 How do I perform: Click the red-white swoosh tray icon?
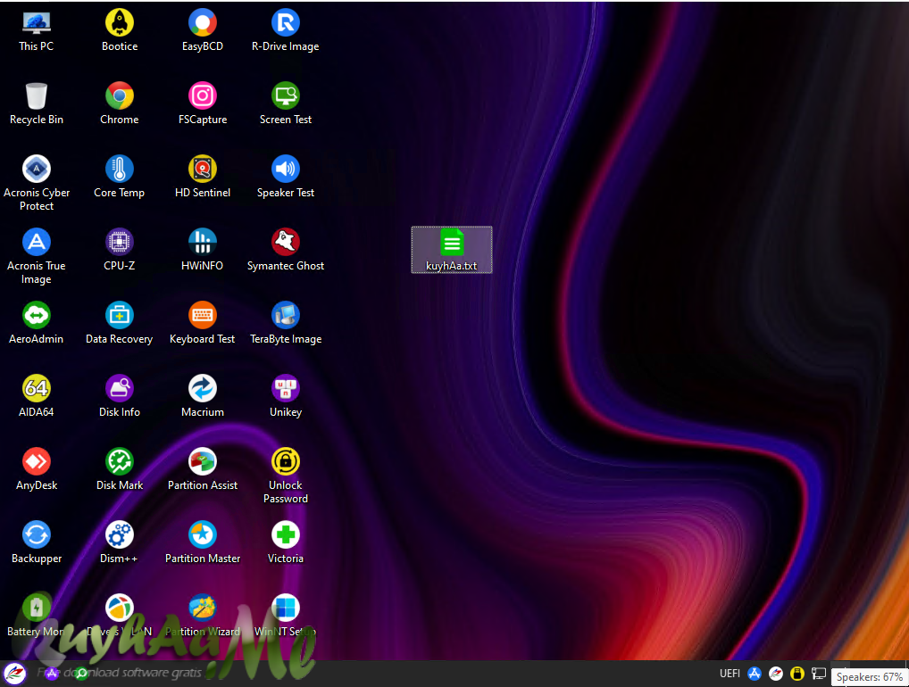776,673
